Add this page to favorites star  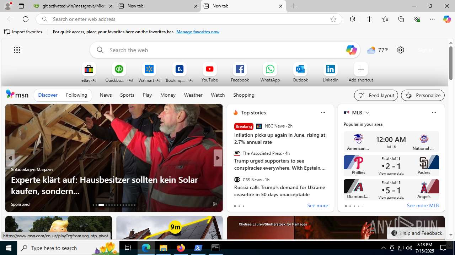point(333,19)
